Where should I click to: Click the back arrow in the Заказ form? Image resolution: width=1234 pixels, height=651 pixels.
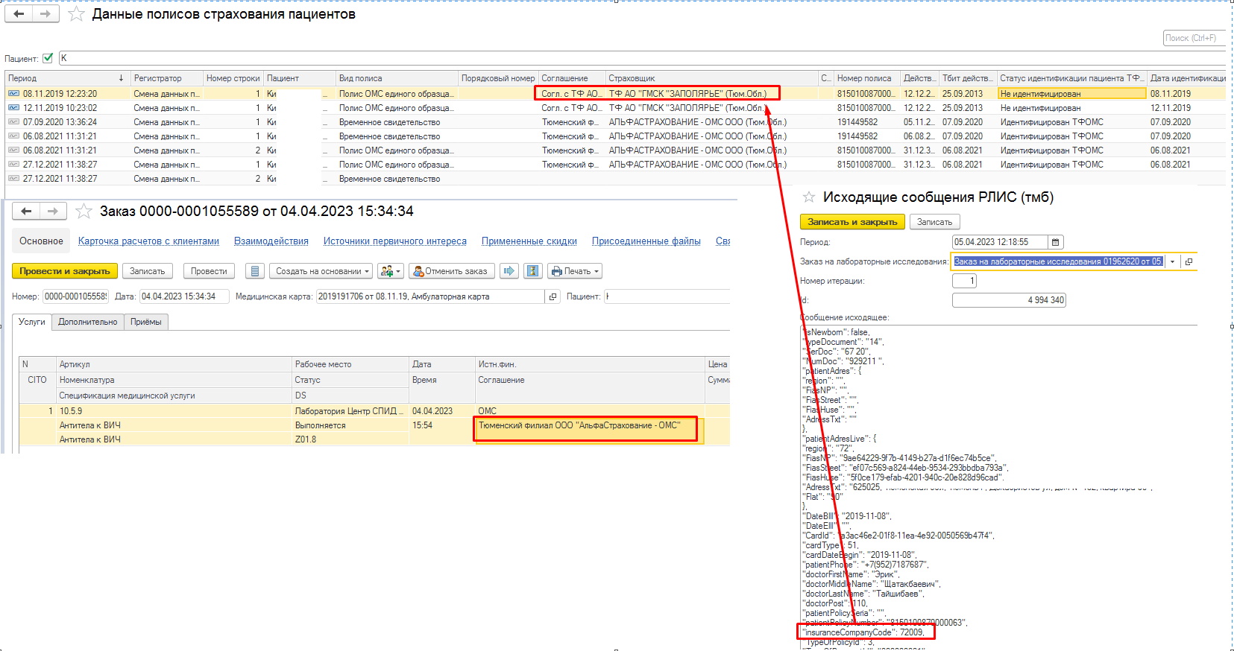tap(26, 212)
